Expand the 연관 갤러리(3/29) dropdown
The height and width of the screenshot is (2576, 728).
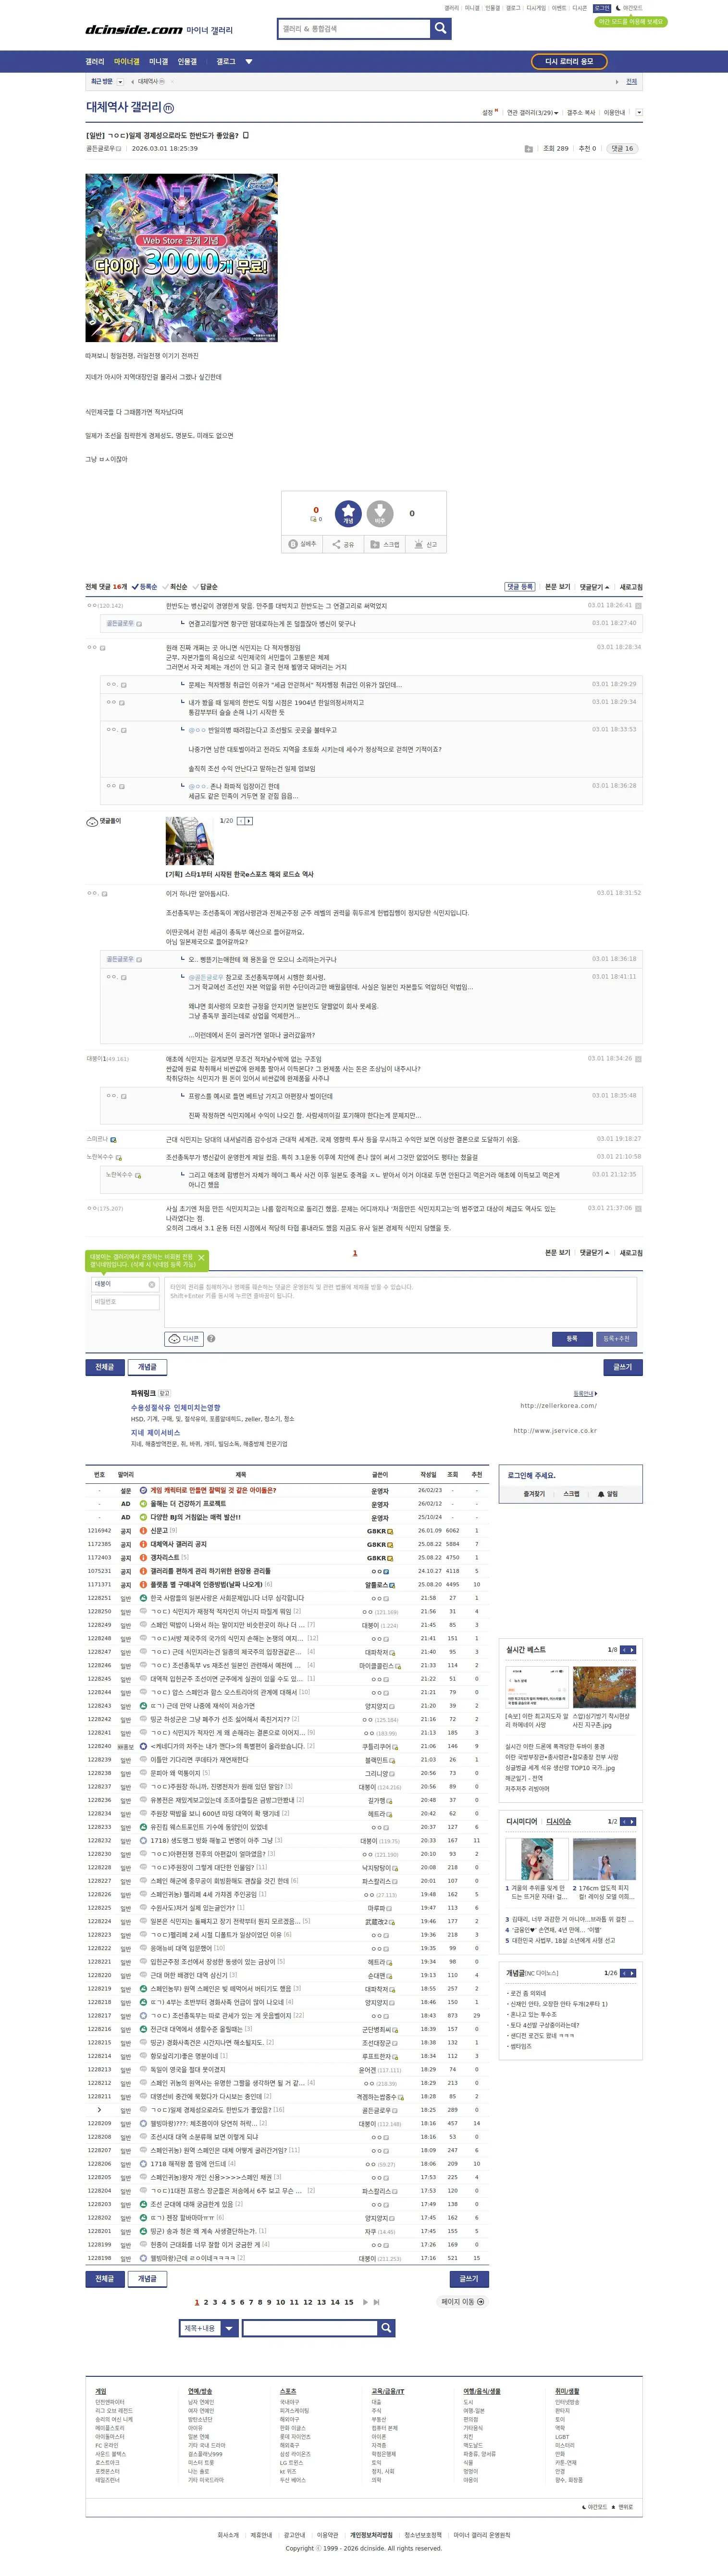pos(532,113)
